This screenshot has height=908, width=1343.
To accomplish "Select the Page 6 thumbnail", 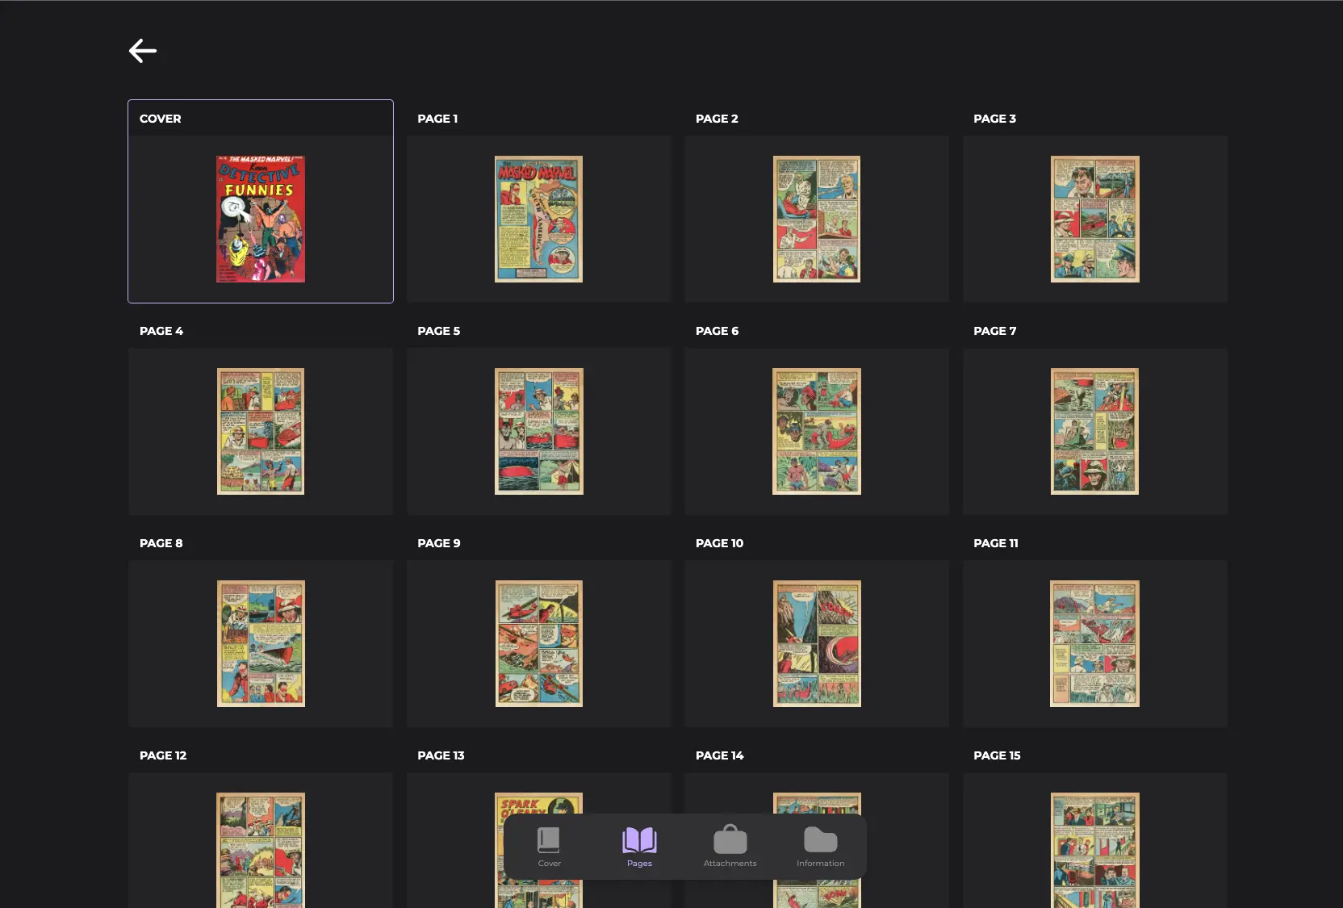I will tap(816, 431).
